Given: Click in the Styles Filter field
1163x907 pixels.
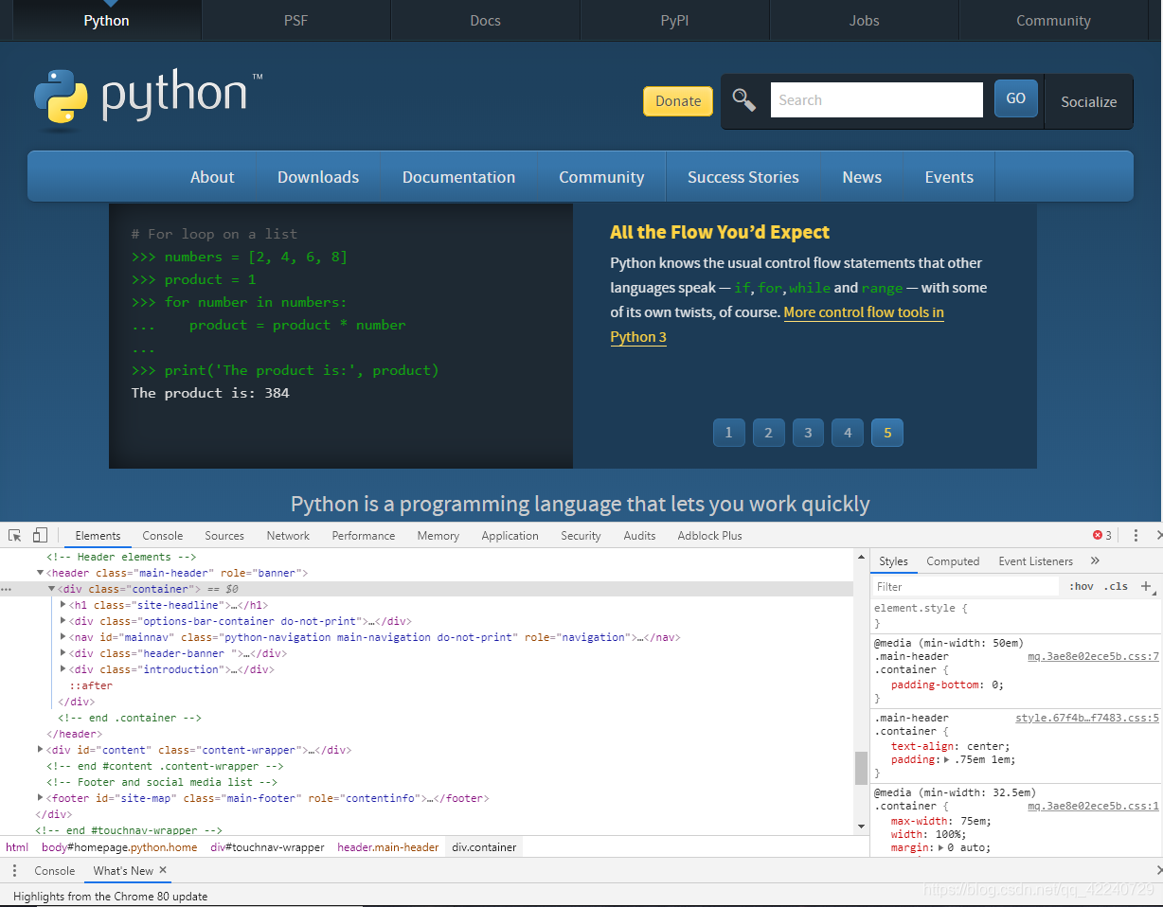Looking at the screenshot, I should click(x=965, y=586).
